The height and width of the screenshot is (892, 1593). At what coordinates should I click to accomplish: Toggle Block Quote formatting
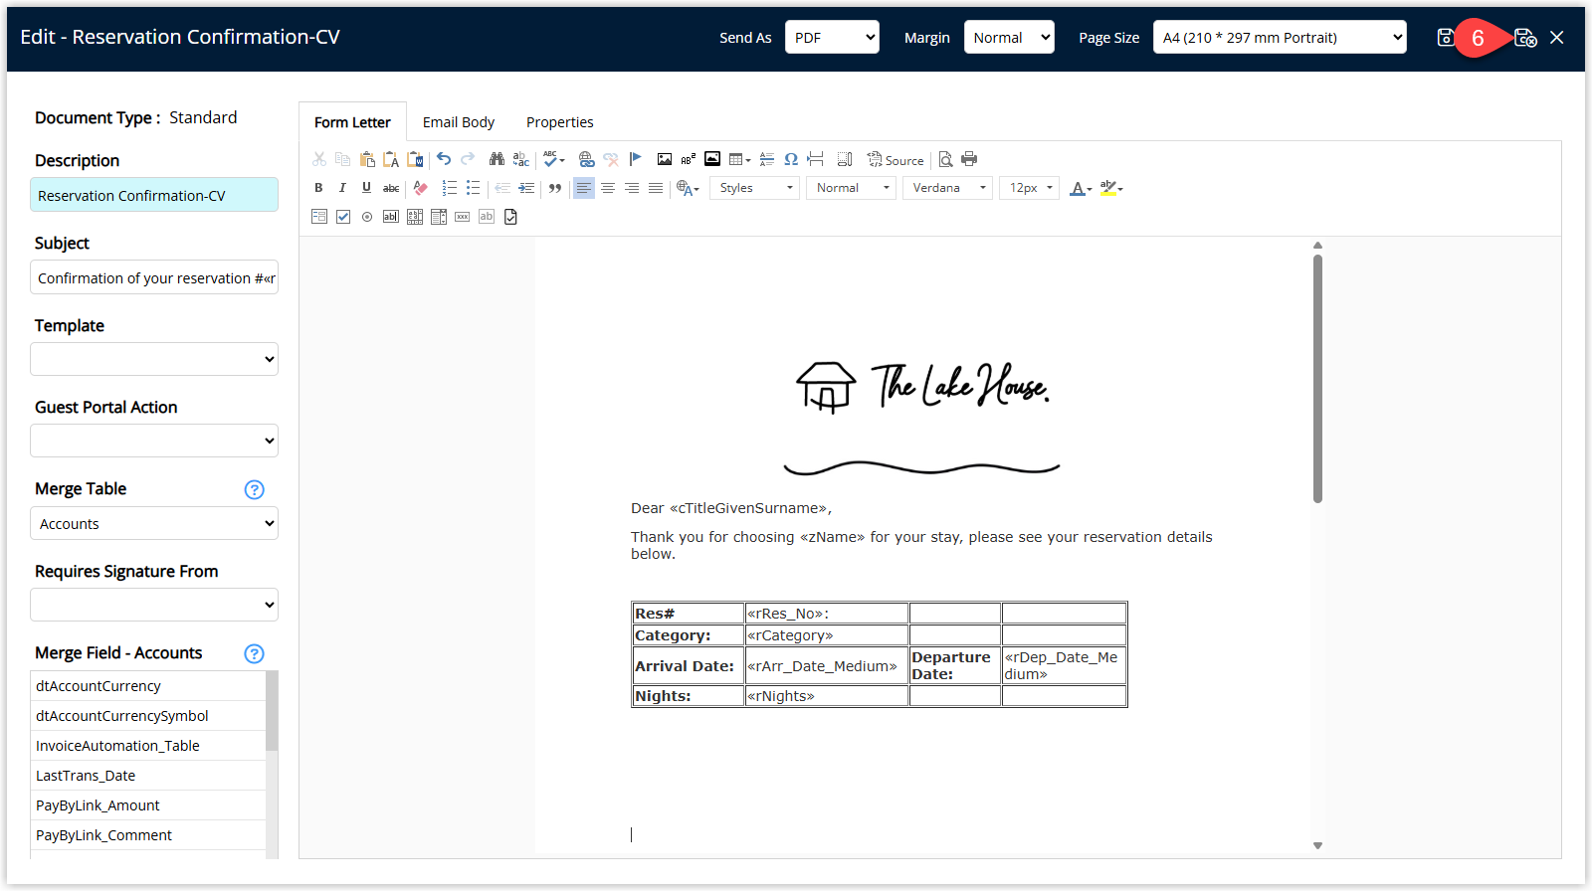(555, 188)
